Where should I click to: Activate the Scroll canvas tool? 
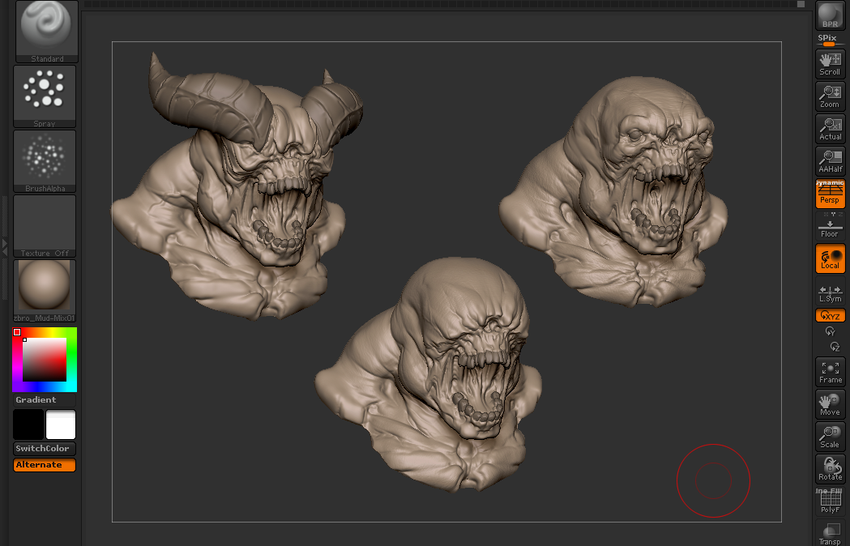830,64
